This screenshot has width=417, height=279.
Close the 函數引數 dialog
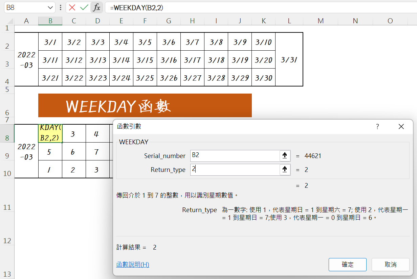coord(401,127)
